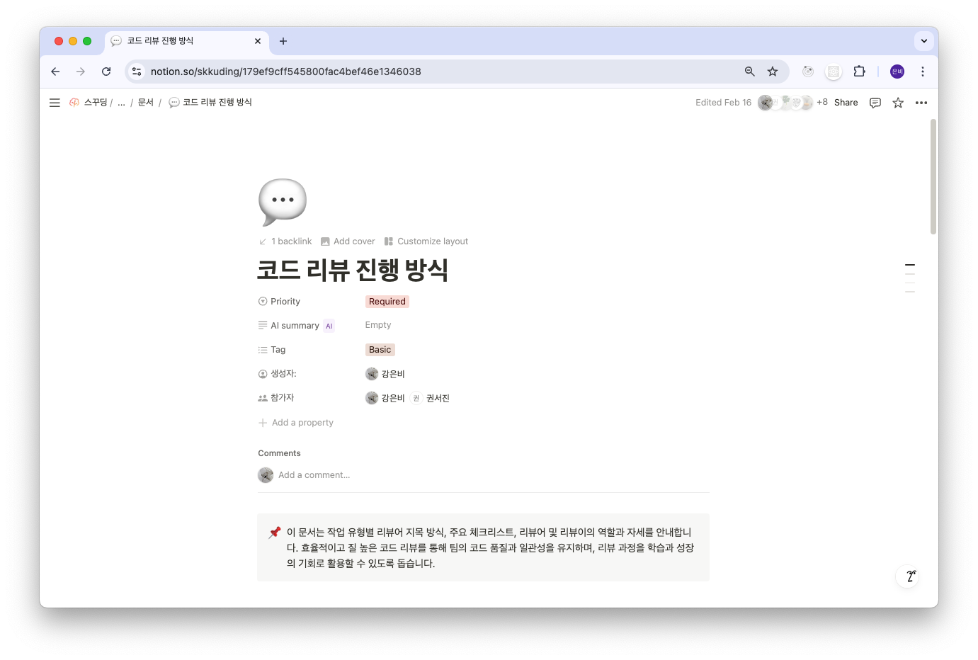Bookmark this tab with the star icon

click(x=773, y=72)
